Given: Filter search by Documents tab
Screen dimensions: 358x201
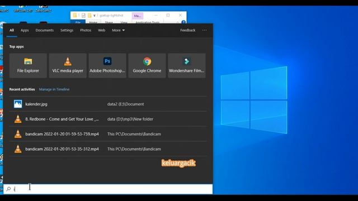Looking at the screenshot, I should click(x=45, y=30).
